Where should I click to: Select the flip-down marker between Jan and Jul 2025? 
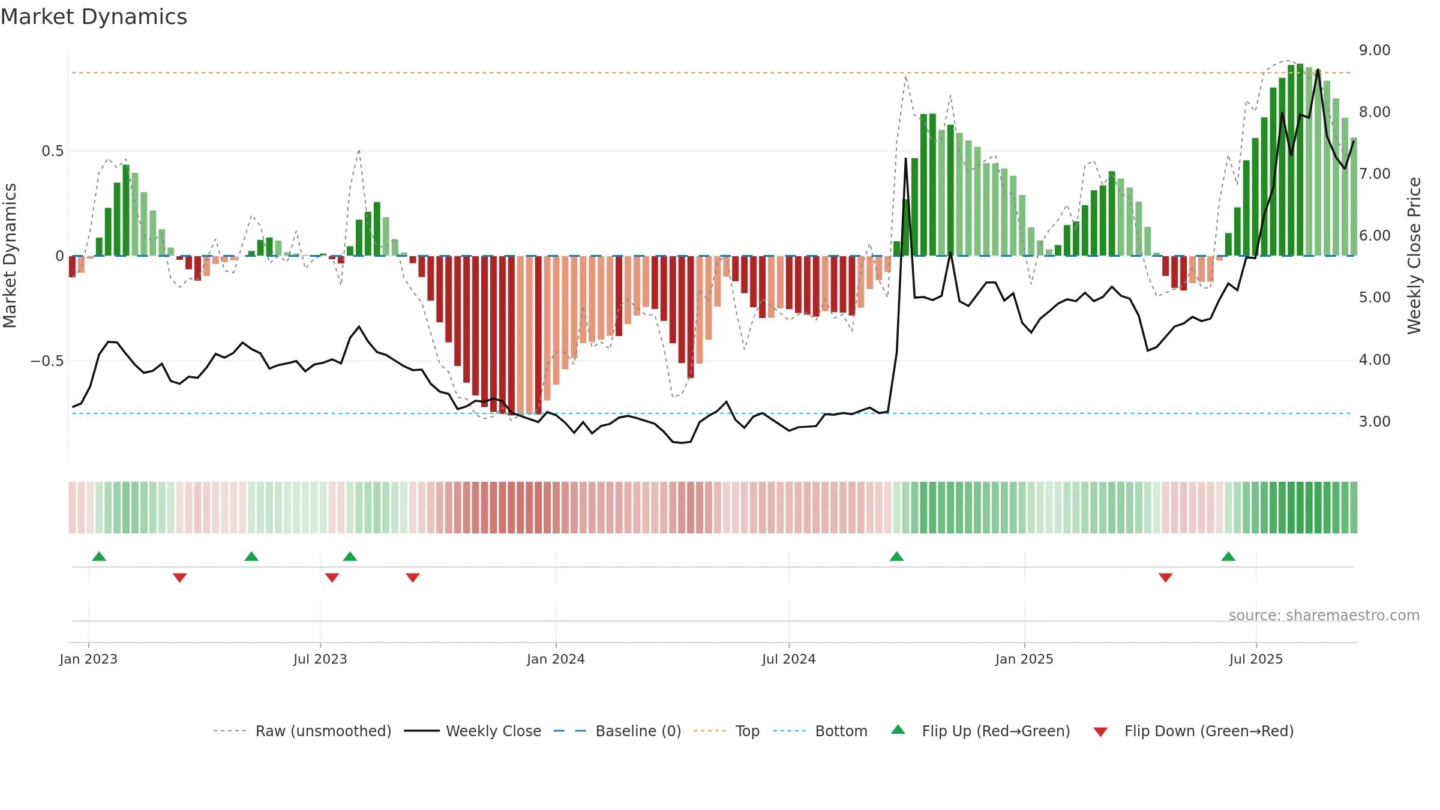tap(1165, 577)
